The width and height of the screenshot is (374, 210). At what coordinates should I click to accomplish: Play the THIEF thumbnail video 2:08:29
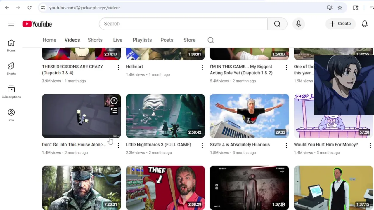pos(165,188)
